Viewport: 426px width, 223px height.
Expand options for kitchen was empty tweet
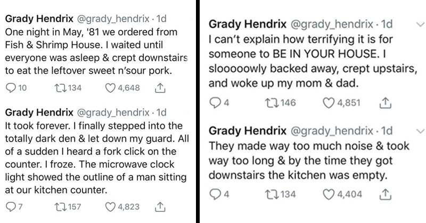click(x=407, y=130)
